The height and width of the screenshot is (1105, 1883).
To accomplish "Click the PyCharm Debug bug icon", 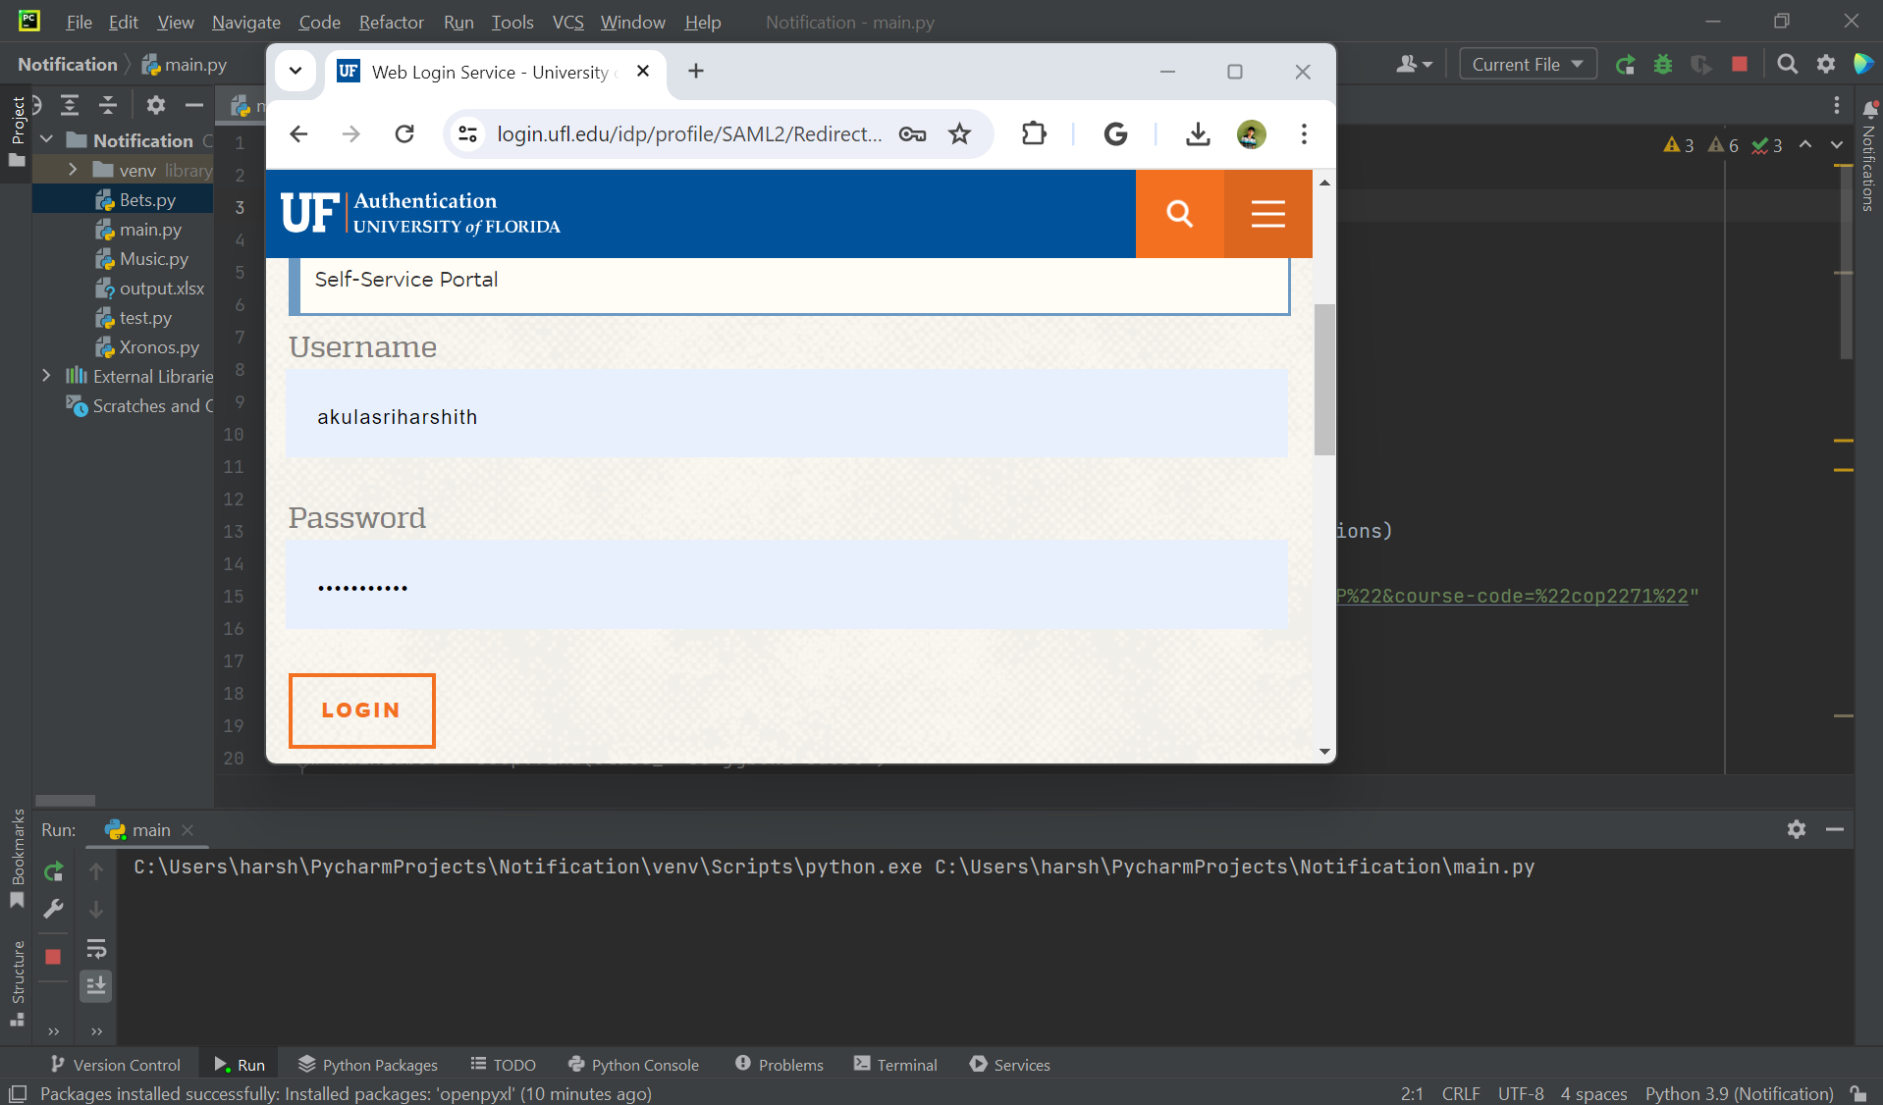I will 1663,65.
